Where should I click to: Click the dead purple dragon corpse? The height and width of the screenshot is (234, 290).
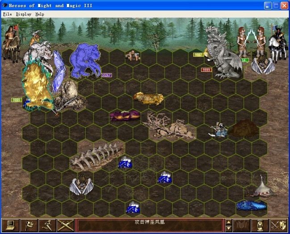pyautogui.click(x=125, y=116)
